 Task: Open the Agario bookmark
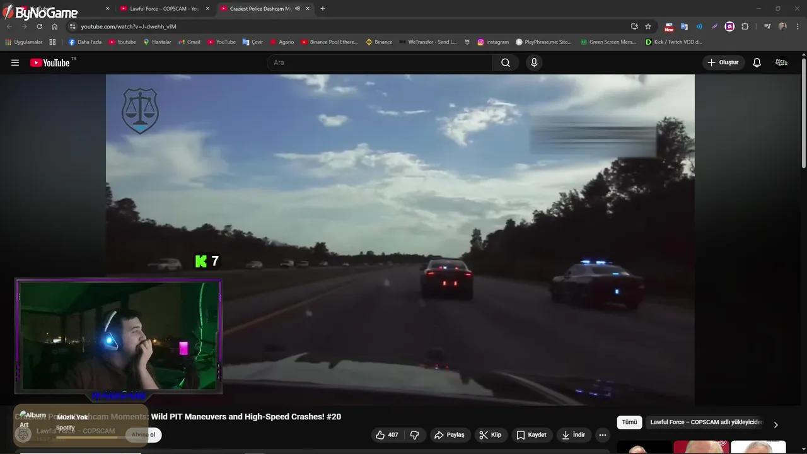(x=282, y=42)
